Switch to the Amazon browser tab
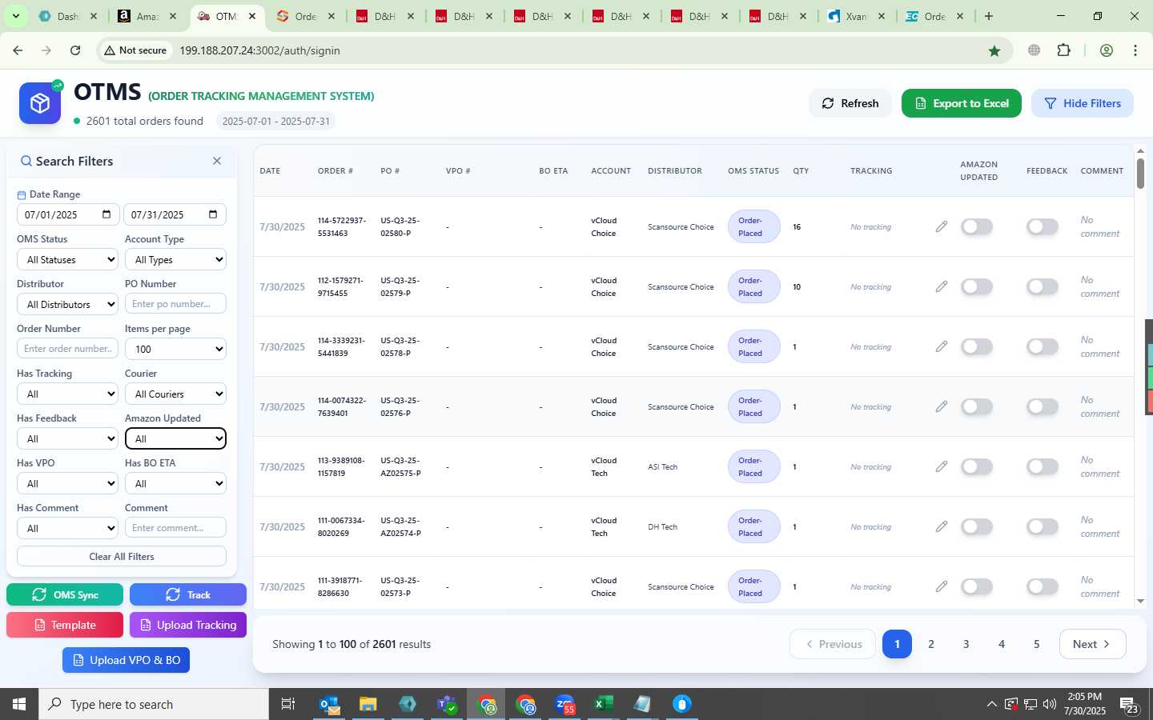The width and height of the screenshot is (1153, 720). coord(148,16)
